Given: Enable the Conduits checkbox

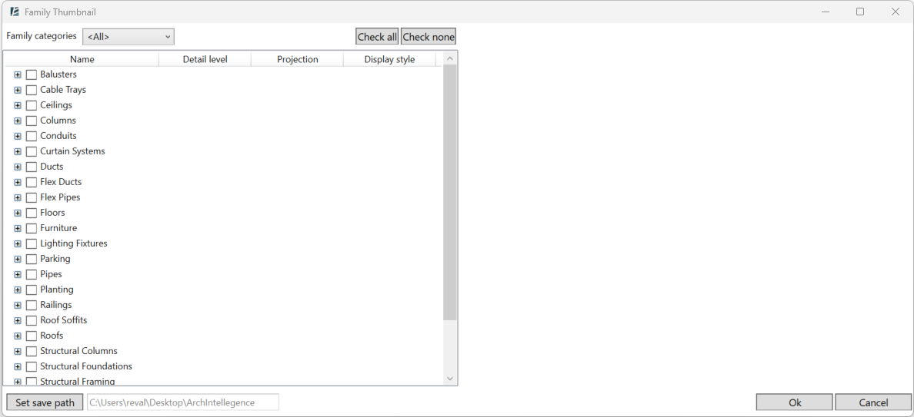Looking at the screenshot, I should [x=32, y=136].
